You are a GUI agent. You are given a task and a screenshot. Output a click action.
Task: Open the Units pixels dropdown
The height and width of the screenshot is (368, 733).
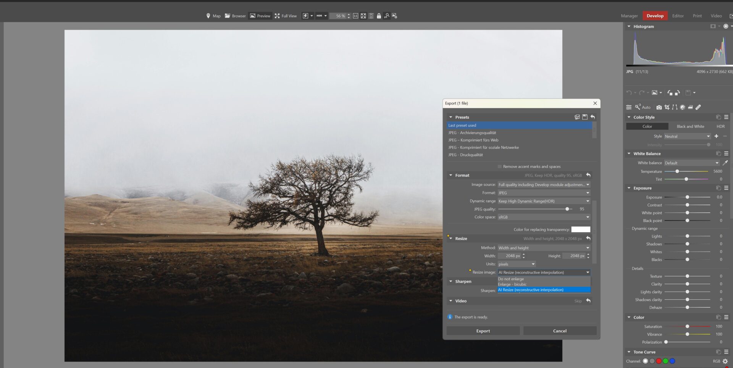pos(517,264)
